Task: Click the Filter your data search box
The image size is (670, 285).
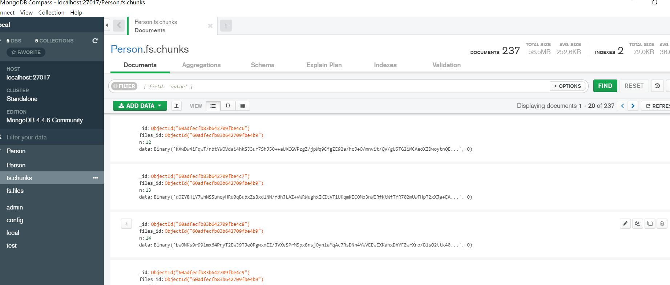Action: pyautogui.click(x=52, y=137)
